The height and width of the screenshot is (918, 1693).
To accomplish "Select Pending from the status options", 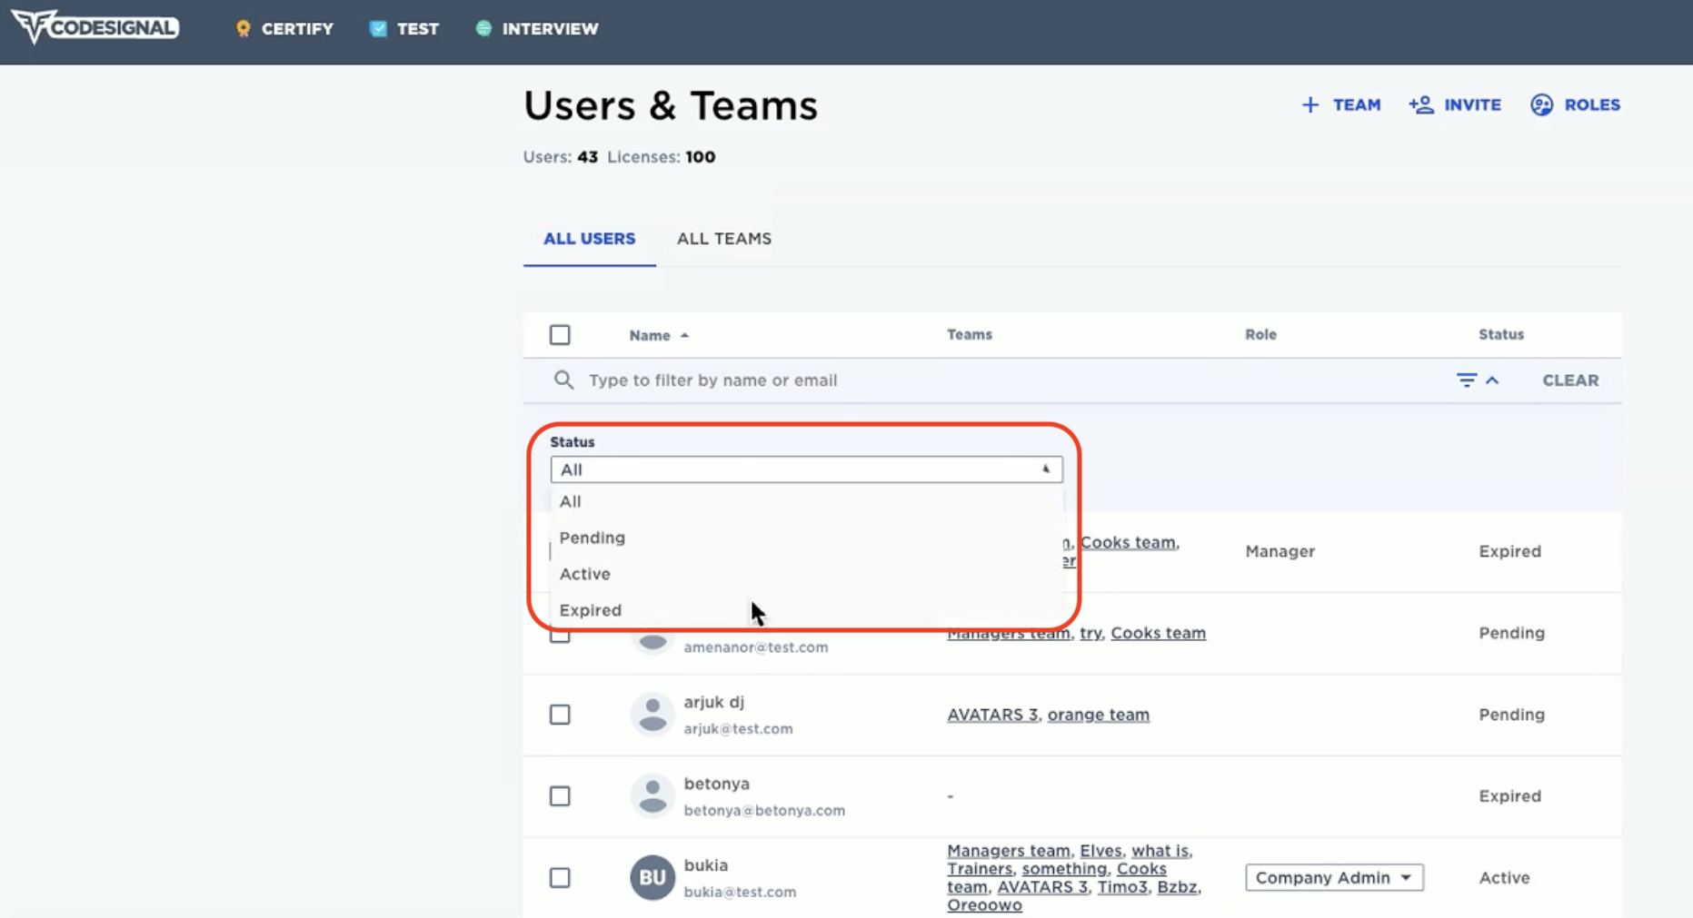I will pyautogui.click(x=593, y=537).
